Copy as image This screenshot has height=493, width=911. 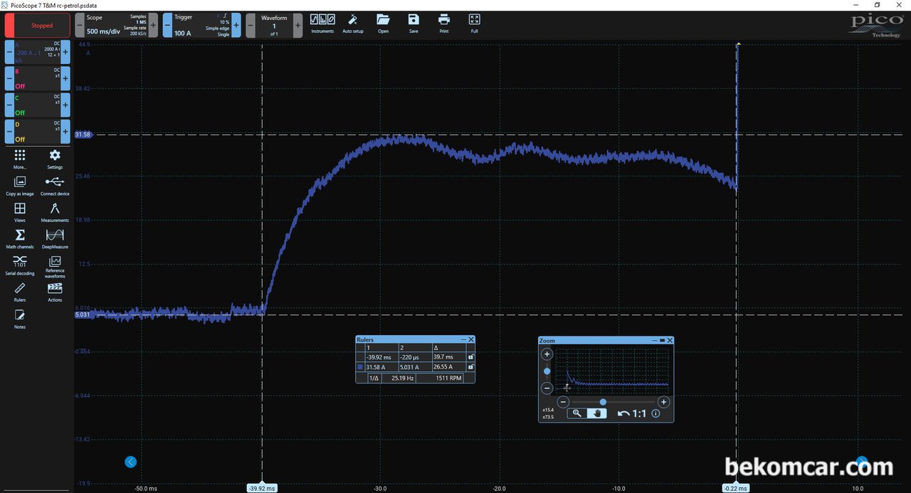point(20,185)
